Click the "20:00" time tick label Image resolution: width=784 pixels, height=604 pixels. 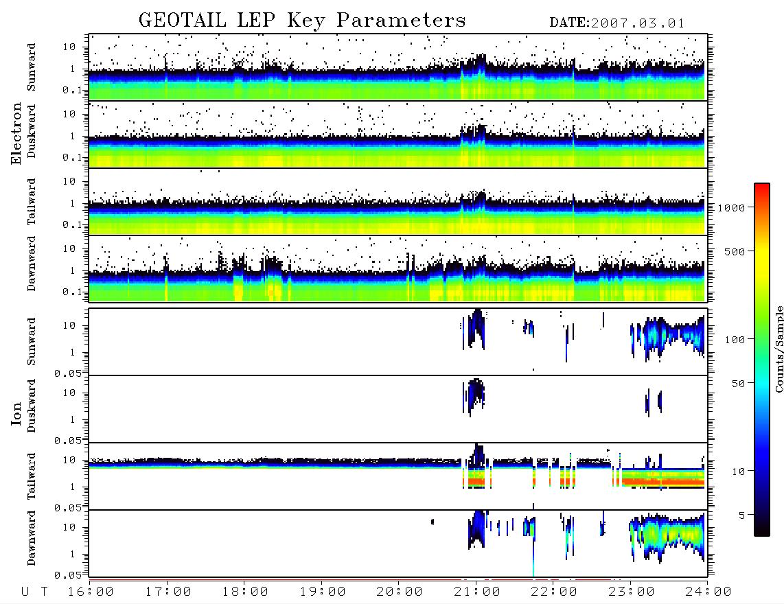click(400, 592)
